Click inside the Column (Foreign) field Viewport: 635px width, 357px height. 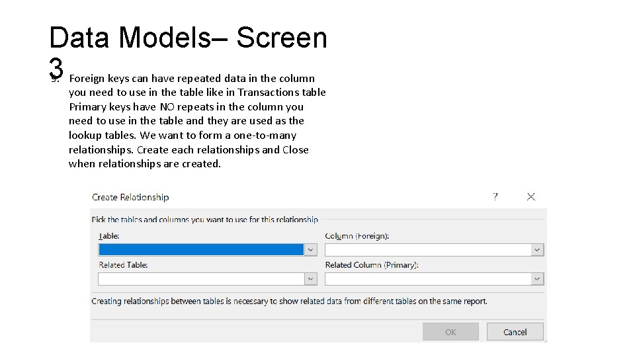click(428, 250)
